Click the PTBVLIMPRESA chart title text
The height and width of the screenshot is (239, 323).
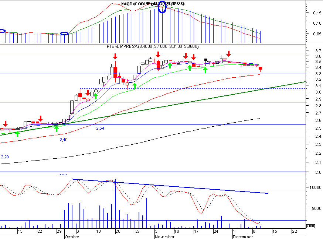153,47
